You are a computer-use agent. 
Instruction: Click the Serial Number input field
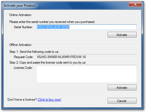point(87,27)
